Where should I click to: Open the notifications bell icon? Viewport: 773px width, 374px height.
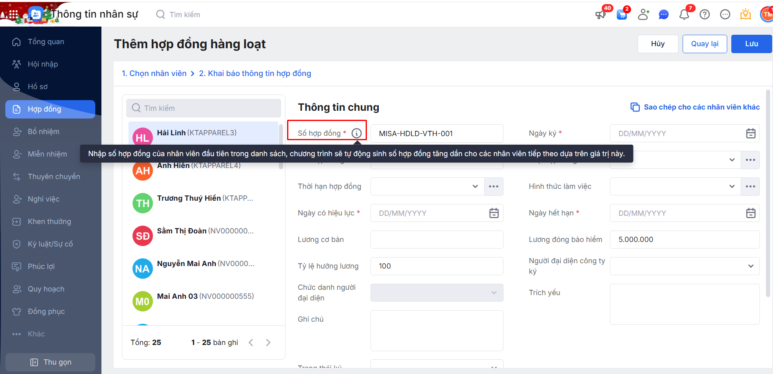tap(684, 15)
